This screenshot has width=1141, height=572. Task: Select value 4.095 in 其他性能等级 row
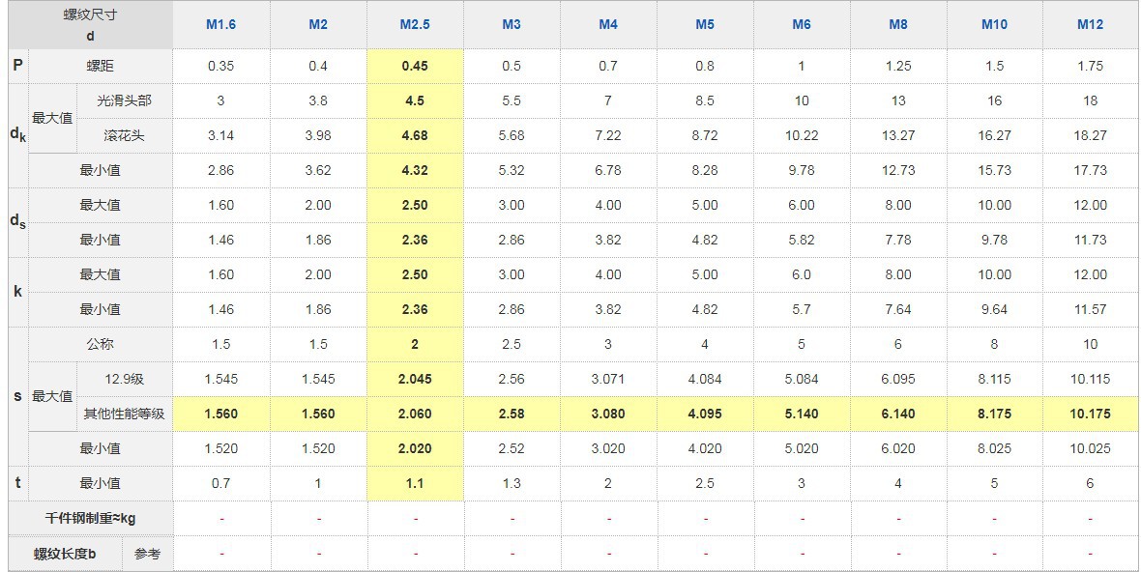pos(704,414)
